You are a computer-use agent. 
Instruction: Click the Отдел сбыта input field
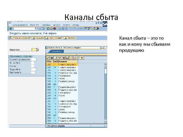pos(34,69)
